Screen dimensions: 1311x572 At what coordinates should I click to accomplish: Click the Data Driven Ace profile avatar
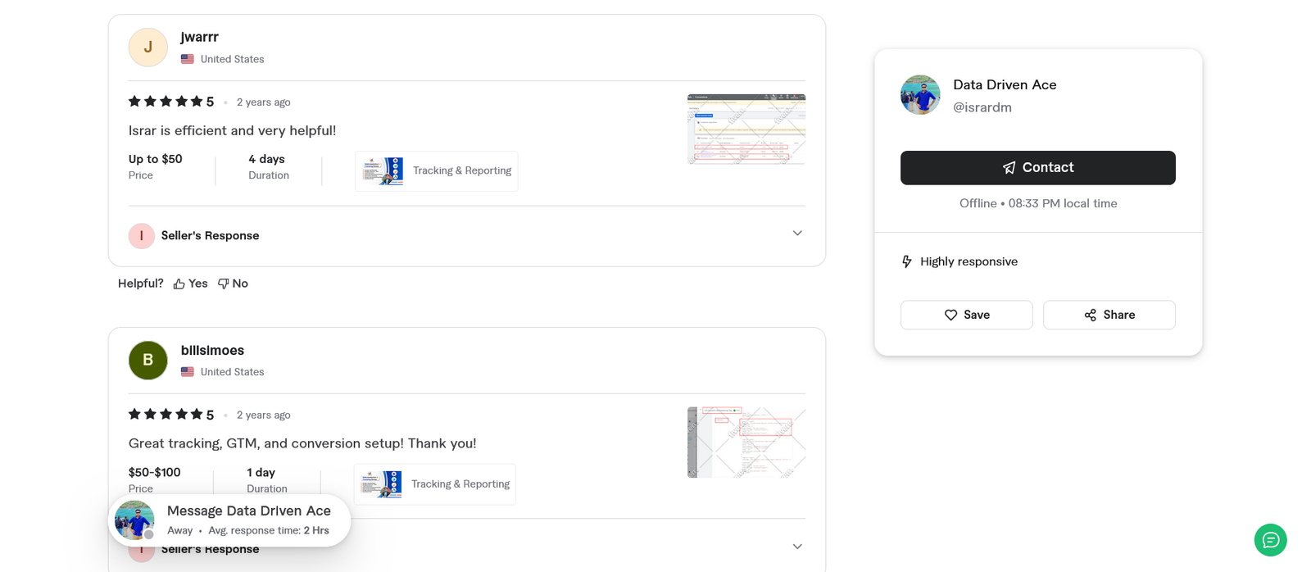tap(919, 94)
